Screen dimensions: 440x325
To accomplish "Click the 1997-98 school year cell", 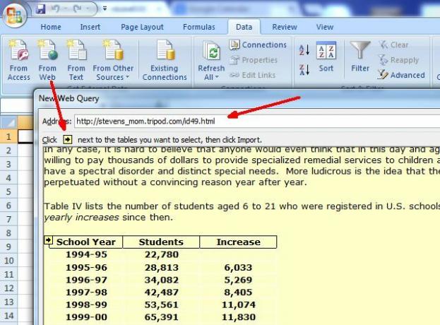I will tap(86, 292).
